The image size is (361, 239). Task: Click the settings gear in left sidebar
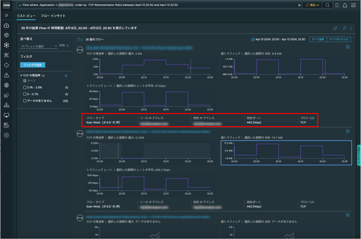click(6, 135)
